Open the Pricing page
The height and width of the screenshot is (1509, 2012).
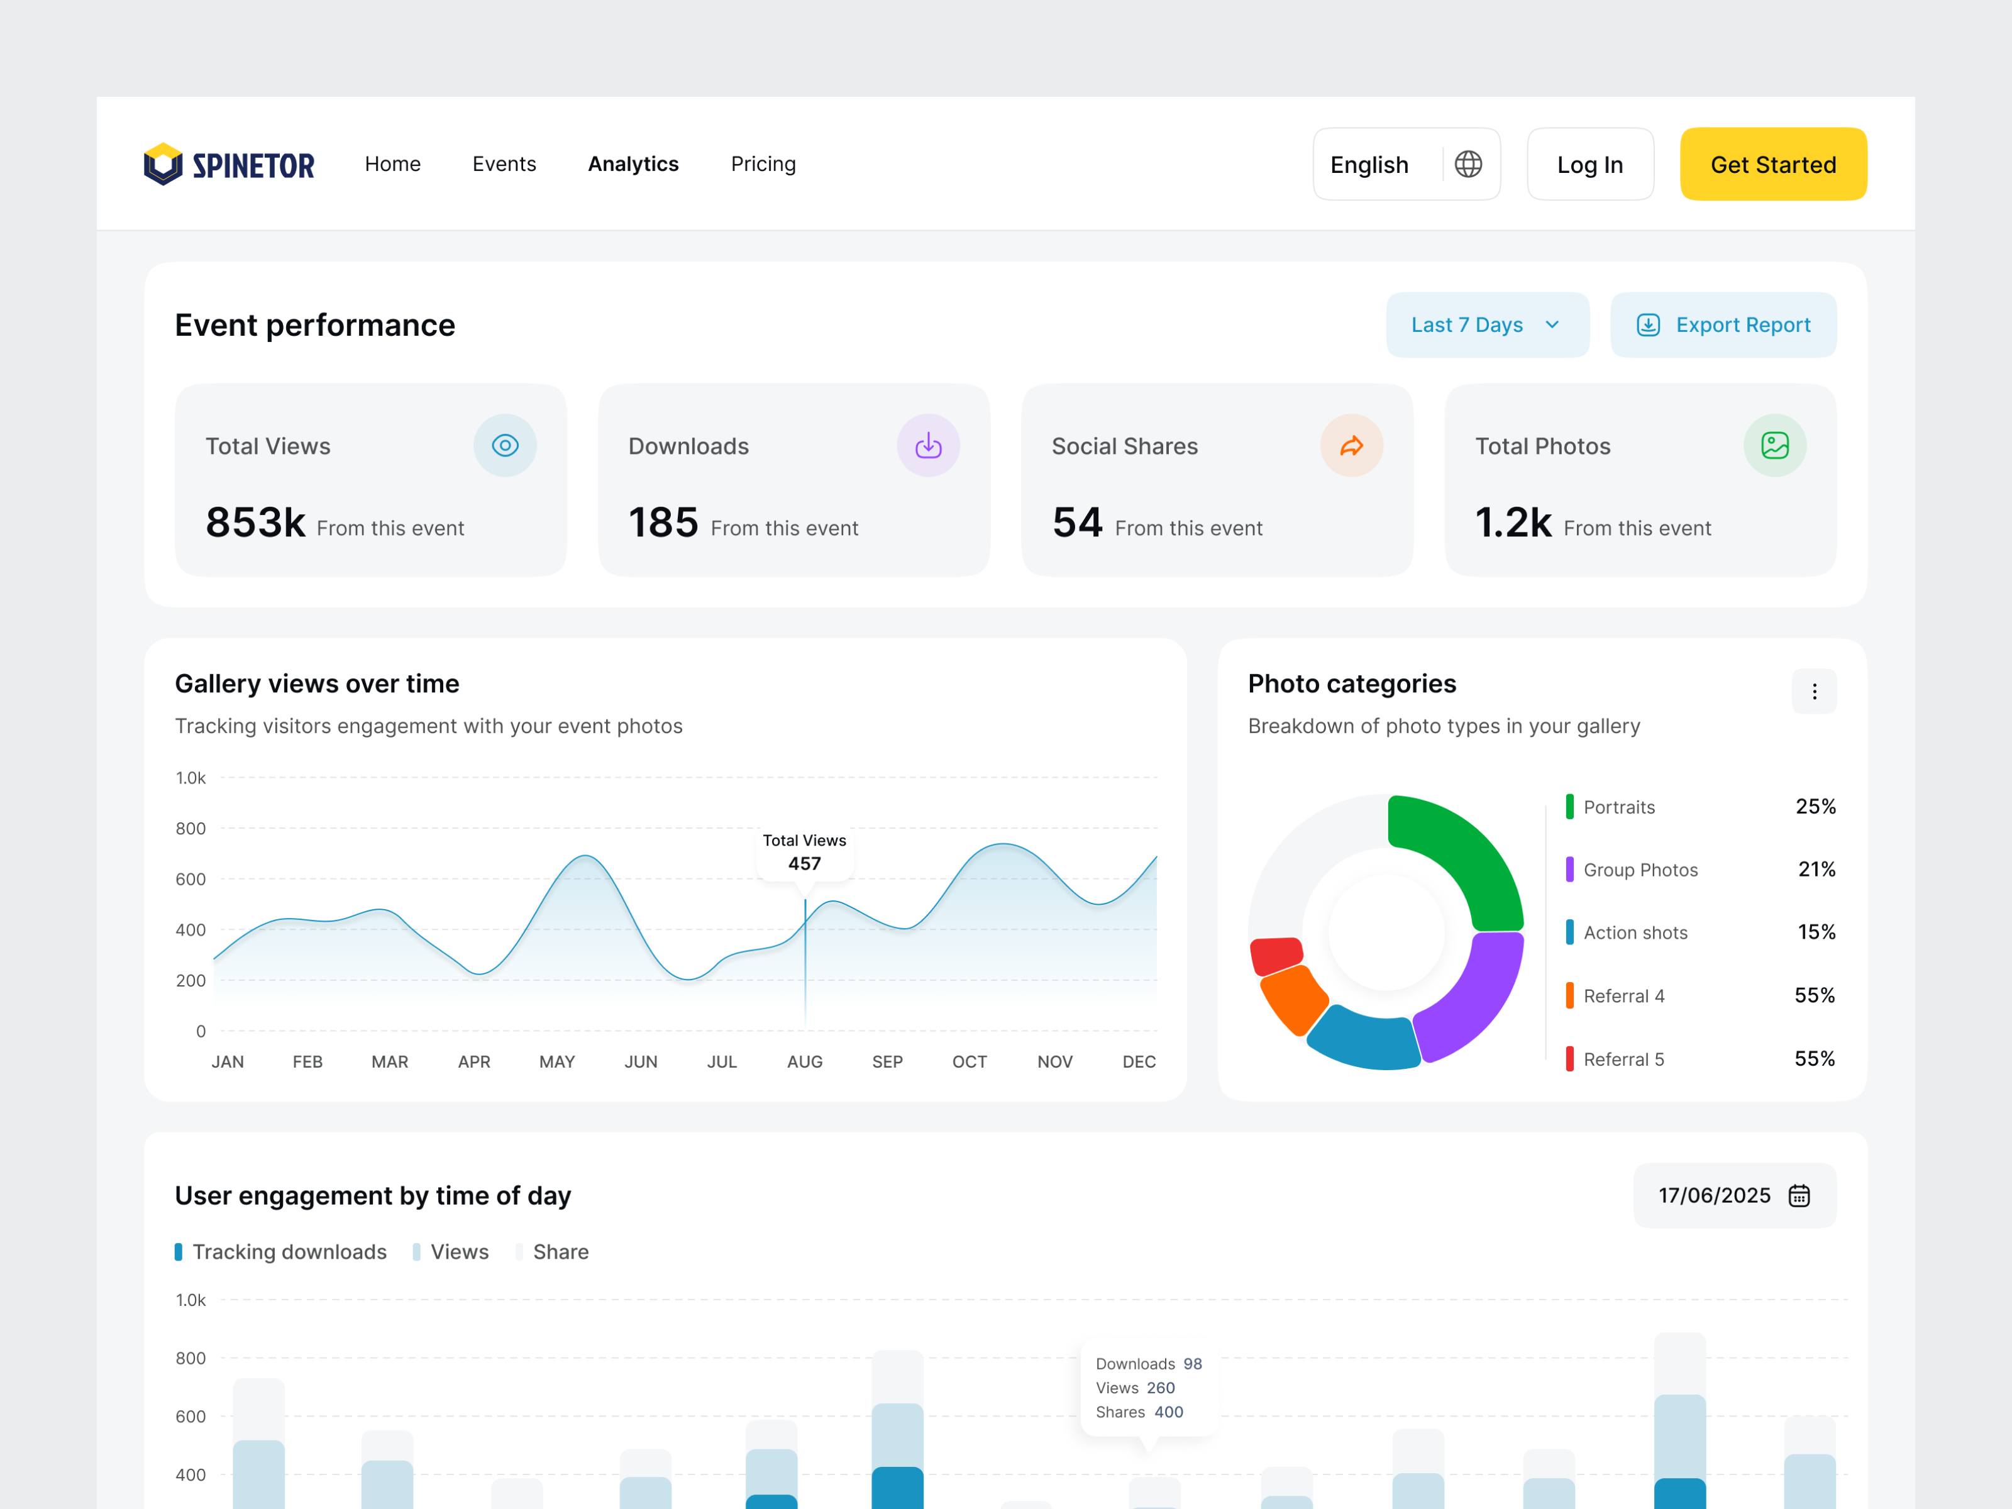pyautogui.click(x=763, y=163)
